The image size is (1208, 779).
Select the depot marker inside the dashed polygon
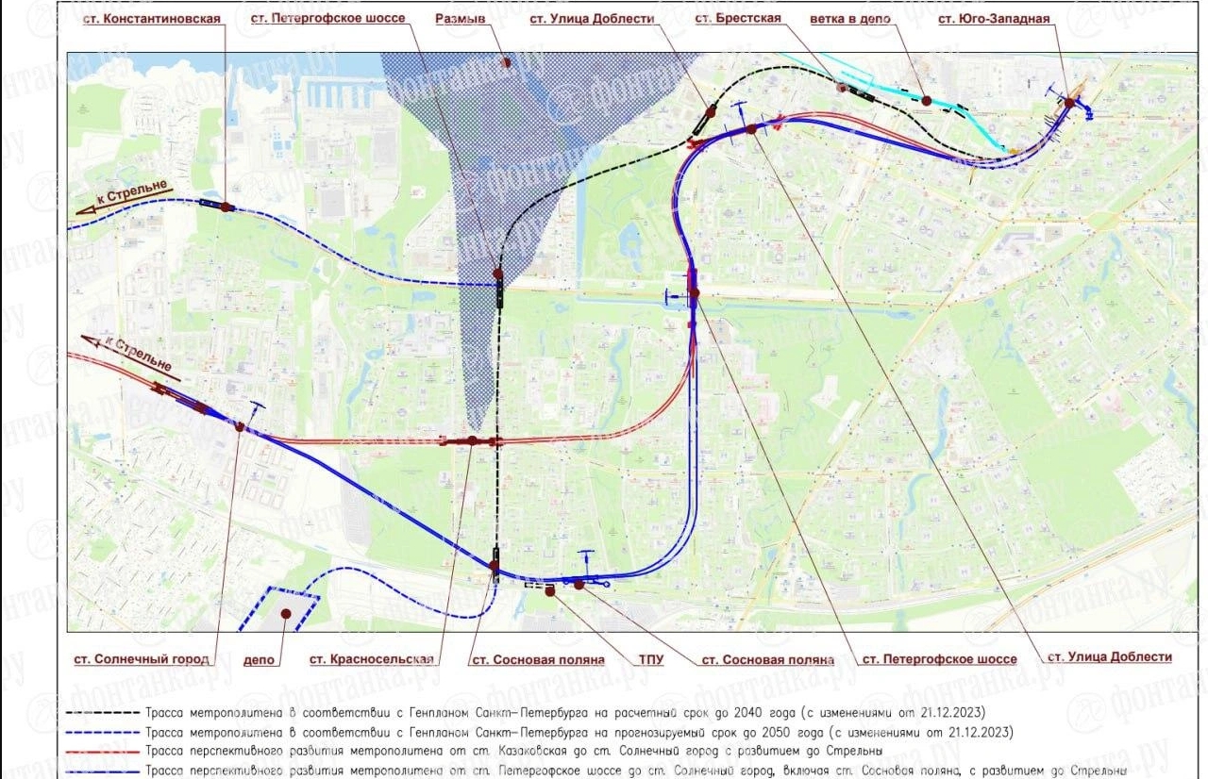[x=286, y=614]
